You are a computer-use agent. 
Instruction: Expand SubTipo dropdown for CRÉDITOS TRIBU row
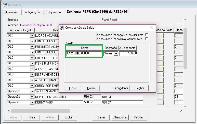click(32, 58)
